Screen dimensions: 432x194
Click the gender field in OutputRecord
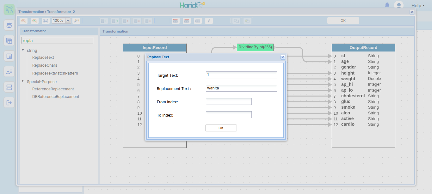349,67
